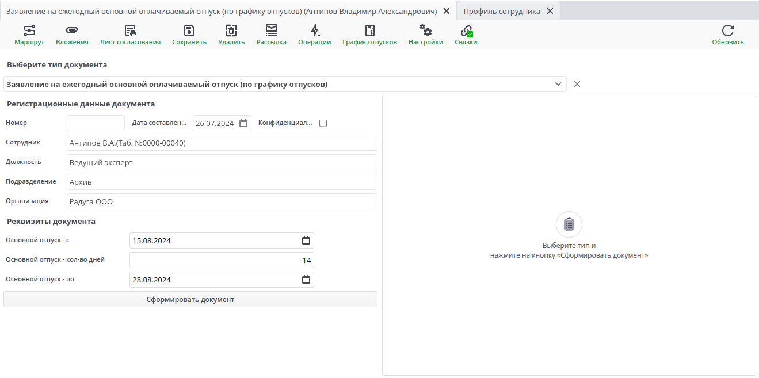Open calendar for Дата составления
Viewport: 759px width, 378px height.
coord(243,123)
